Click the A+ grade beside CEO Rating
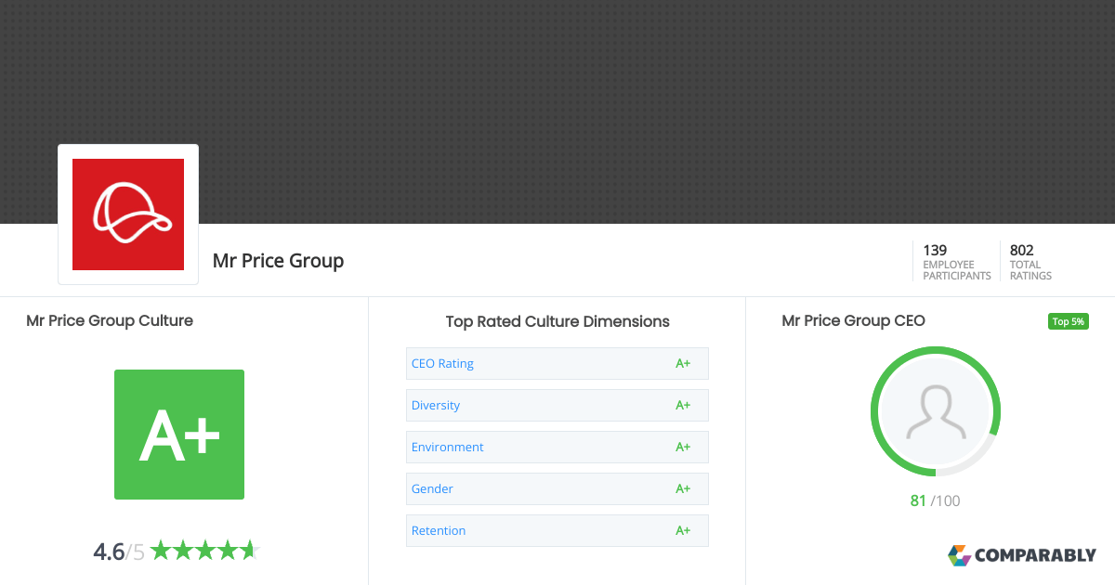Image resolution: width=1115 pixels, height=585 pixels. click(x=683, y=363)
